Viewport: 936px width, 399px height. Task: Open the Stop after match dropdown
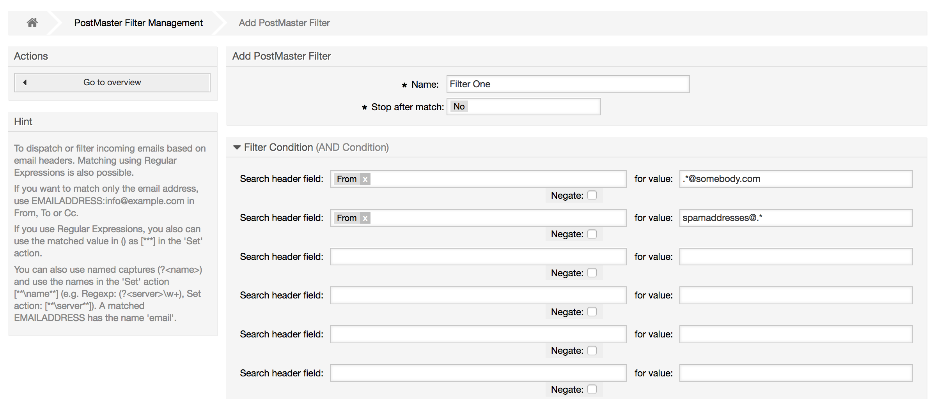[x=523, y=106]
